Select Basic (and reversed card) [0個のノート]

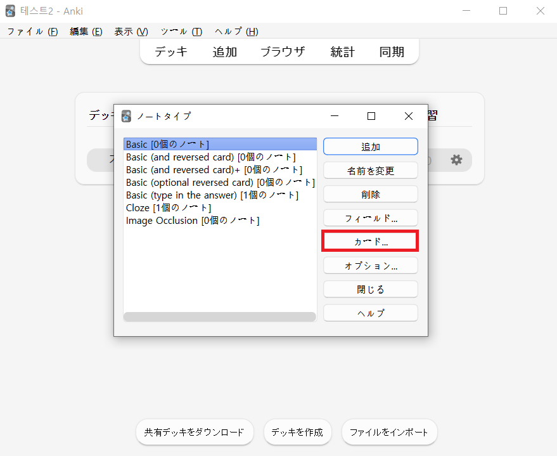pyautogui.click(x=220, y=157)
